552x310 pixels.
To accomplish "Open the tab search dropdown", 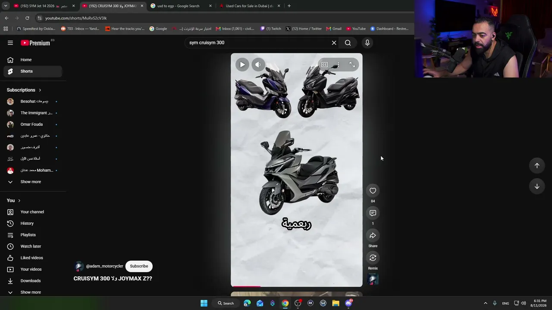I will pyautogui.click(x=6, y=6).
